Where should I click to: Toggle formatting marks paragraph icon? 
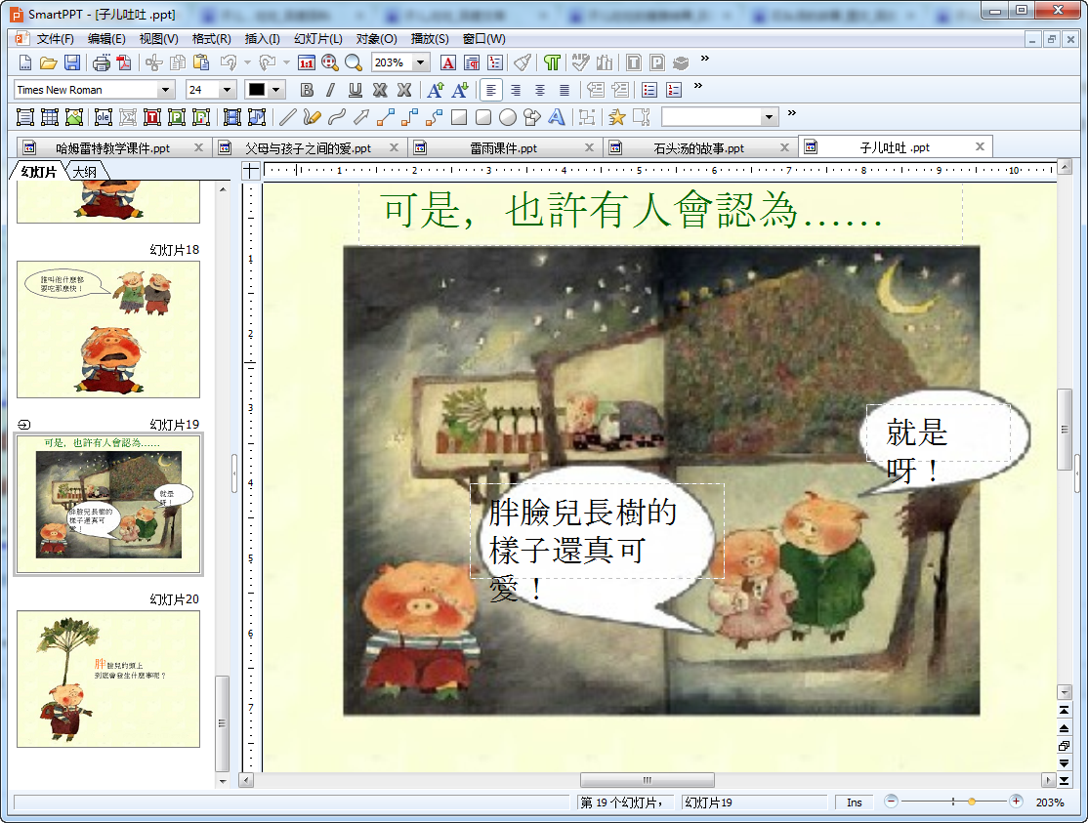tap(552, 63)
